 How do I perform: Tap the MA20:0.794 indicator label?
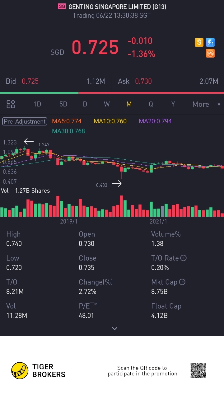pyautogui.click(x=155, y=121)
